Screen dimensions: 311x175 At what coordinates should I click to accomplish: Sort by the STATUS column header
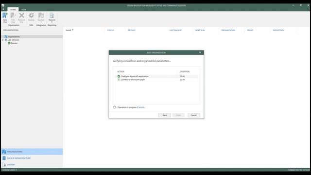[110, 30]
